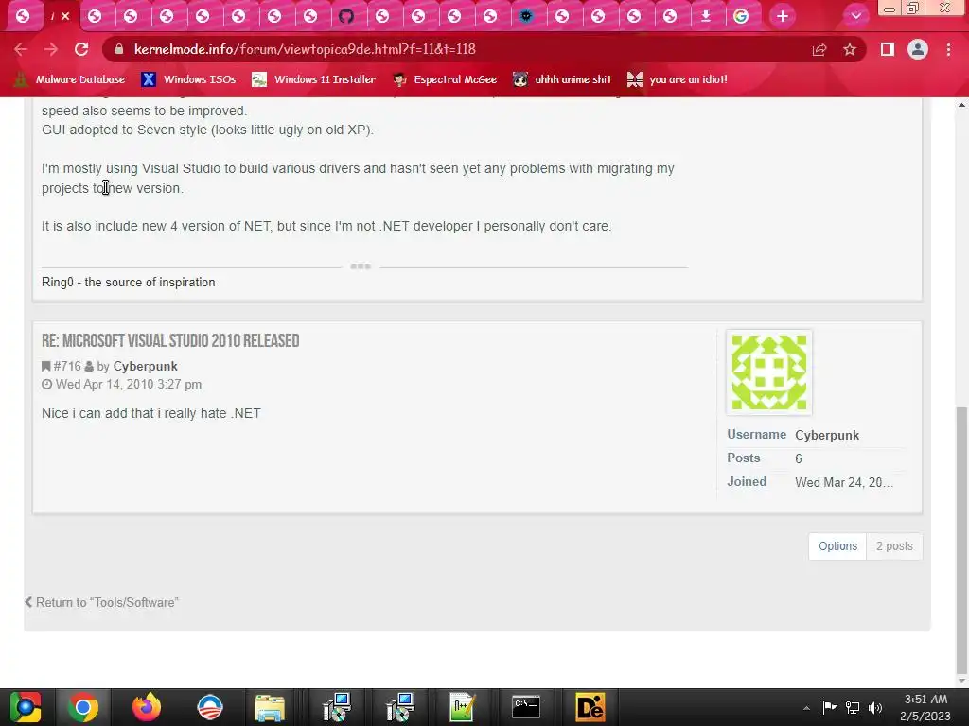This screenshot has height=726, width=969.
Task: Open the Re: Microsoft Visual Studio 2010 Released post title
Action: (x=170, y=340)
